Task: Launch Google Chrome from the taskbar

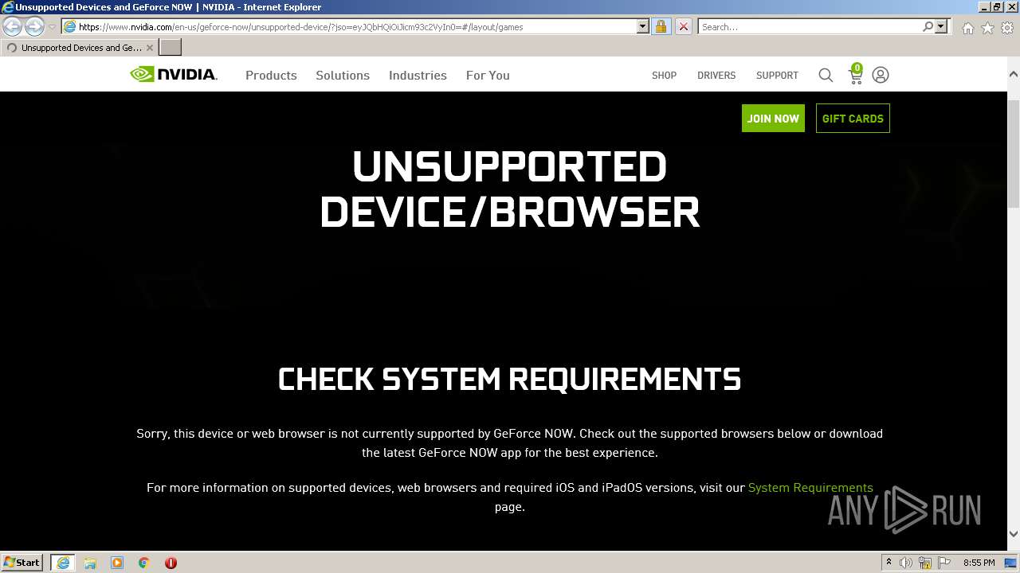Action: pyautogui.click(x=144, y=563)
